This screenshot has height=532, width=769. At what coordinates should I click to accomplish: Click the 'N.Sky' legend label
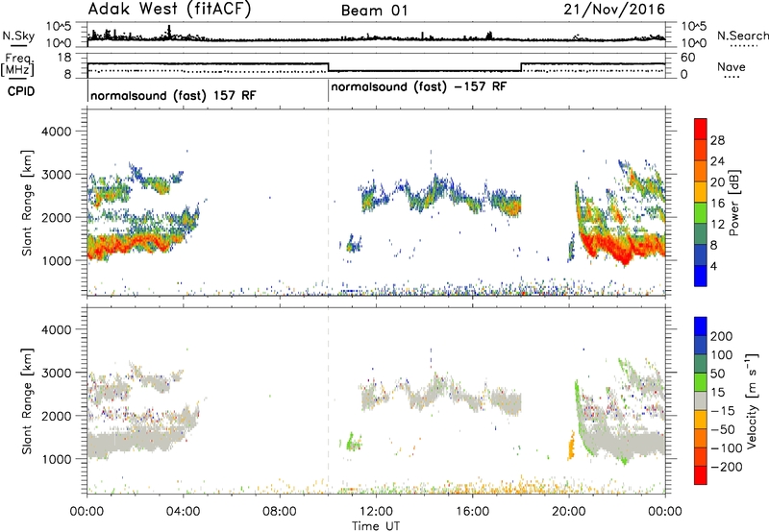(x=18, y=36)
